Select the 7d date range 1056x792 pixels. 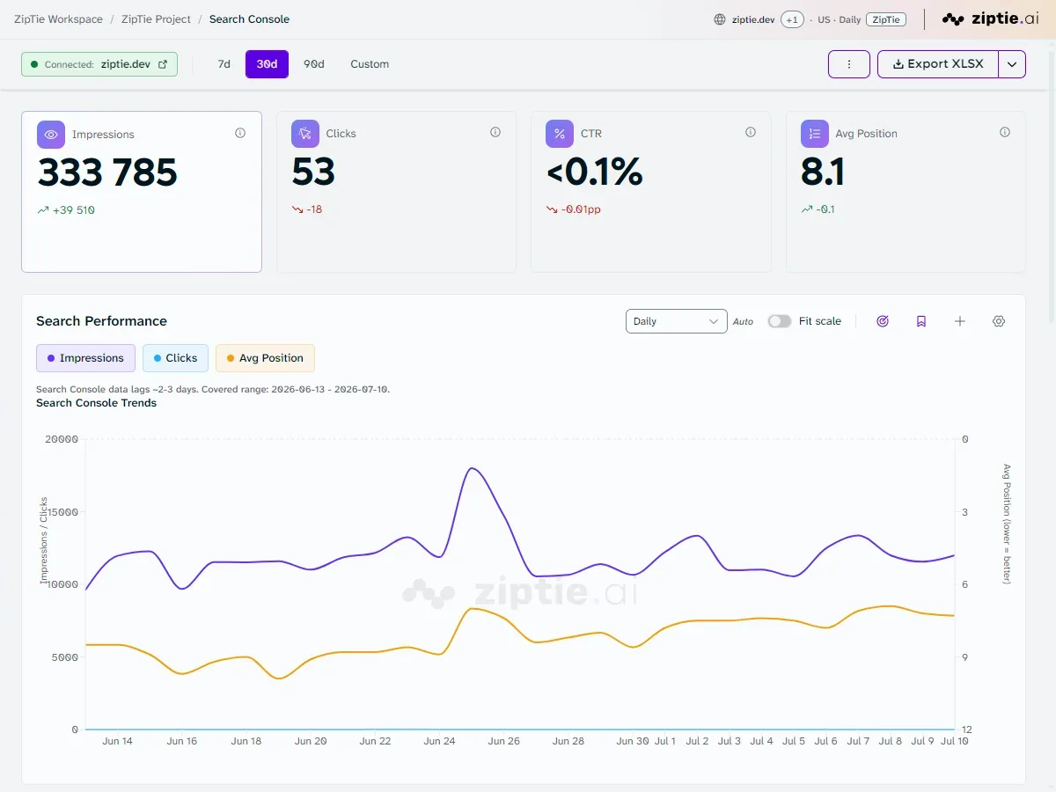(224, 64)
